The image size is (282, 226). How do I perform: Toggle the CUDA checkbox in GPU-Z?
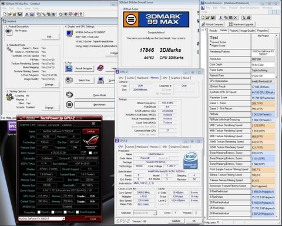[x=53, y=212]
